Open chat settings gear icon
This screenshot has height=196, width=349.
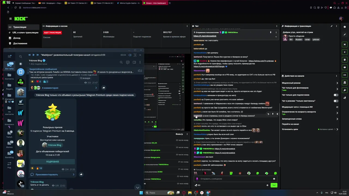(267, 185)
